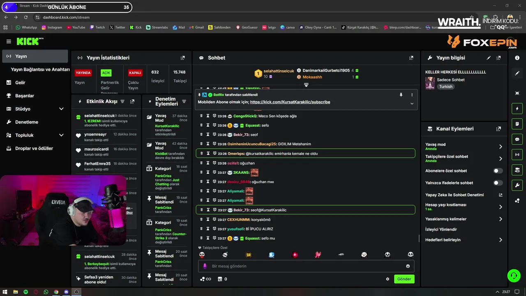
Task: Click the browser address bar dashboard.kick.com/stream
Action: click(x=66, y=17)
